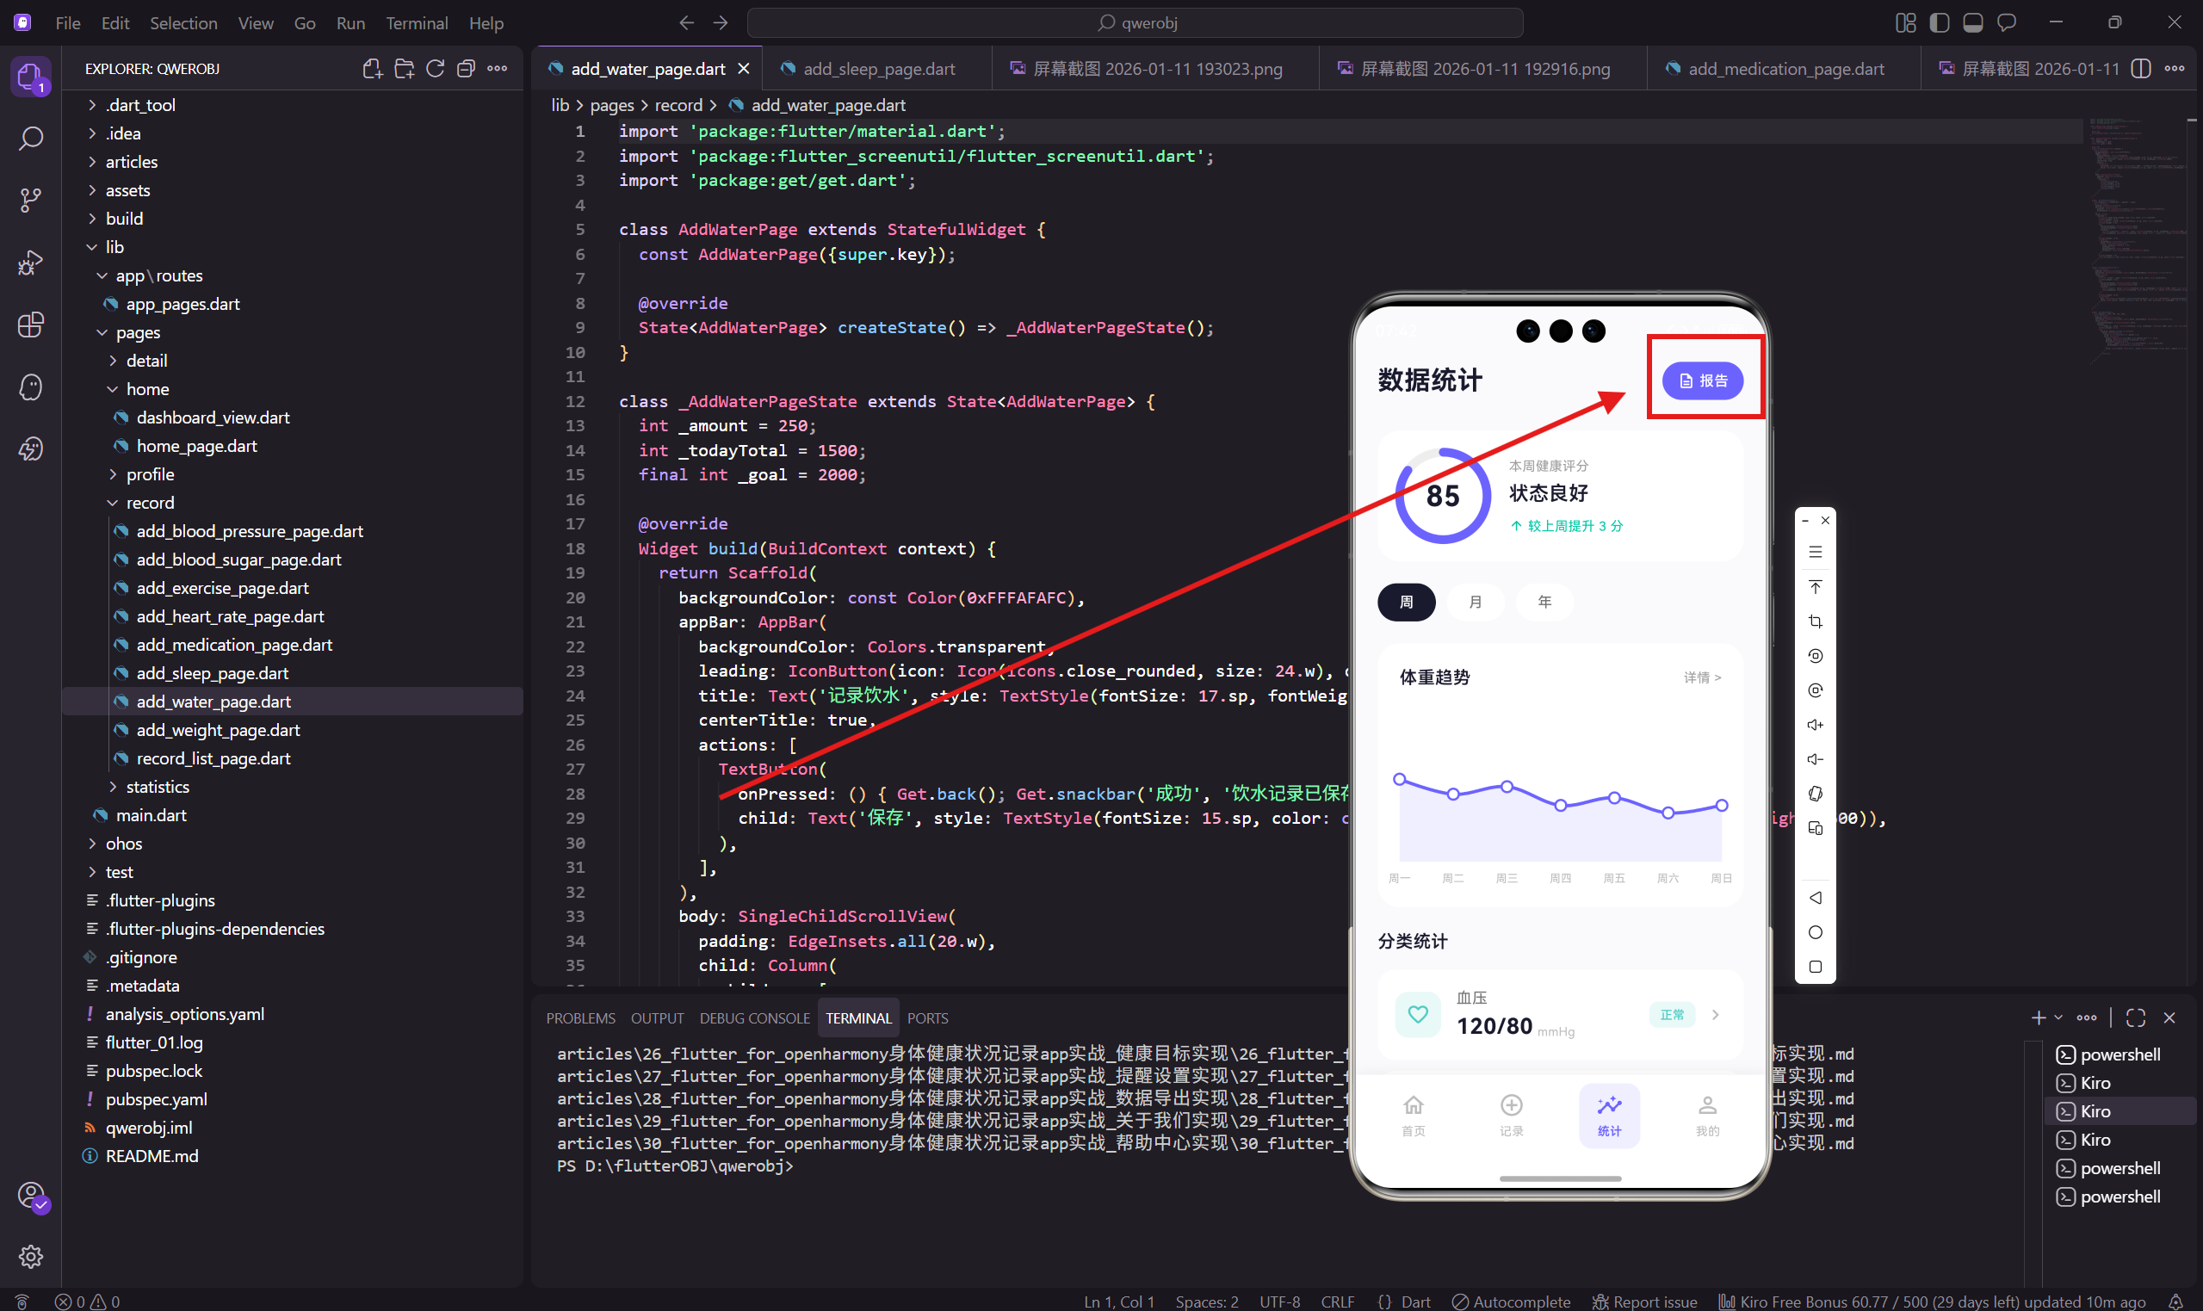Open the Source Control view
Screen dimensions: 2203x1311
[31, 200]
